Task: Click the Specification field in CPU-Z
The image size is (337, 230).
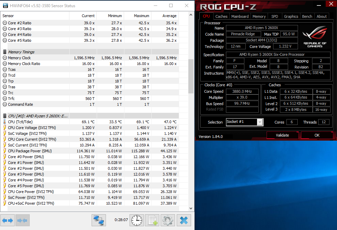Action: point(278,54)
